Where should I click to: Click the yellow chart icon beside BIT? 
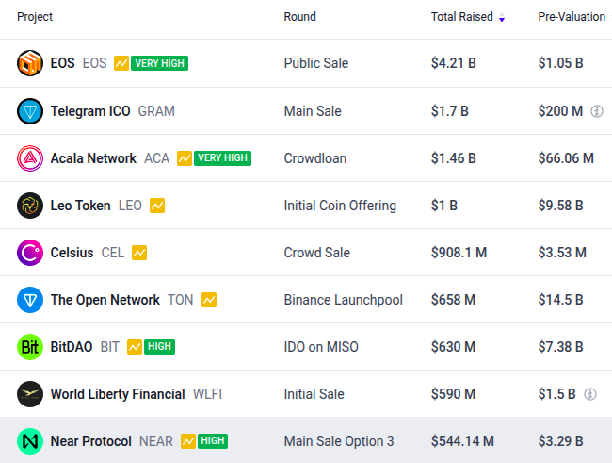pos(135,347)
